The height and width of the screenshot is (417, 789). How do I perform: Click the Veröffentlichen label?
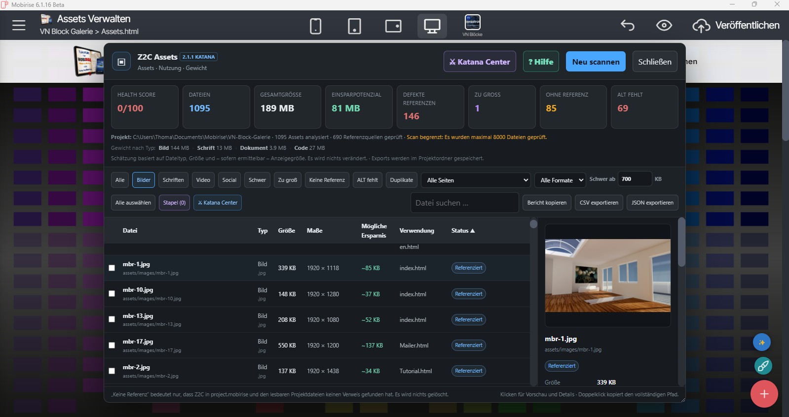click(748, 25)
